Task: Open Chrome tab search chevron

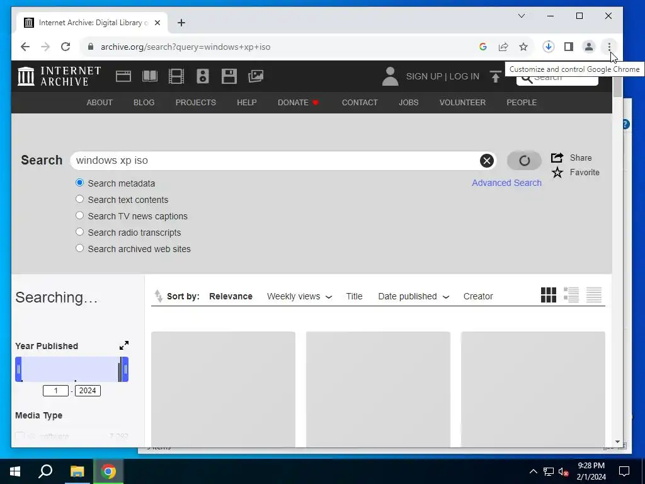Action: click(x=521, y=16)
